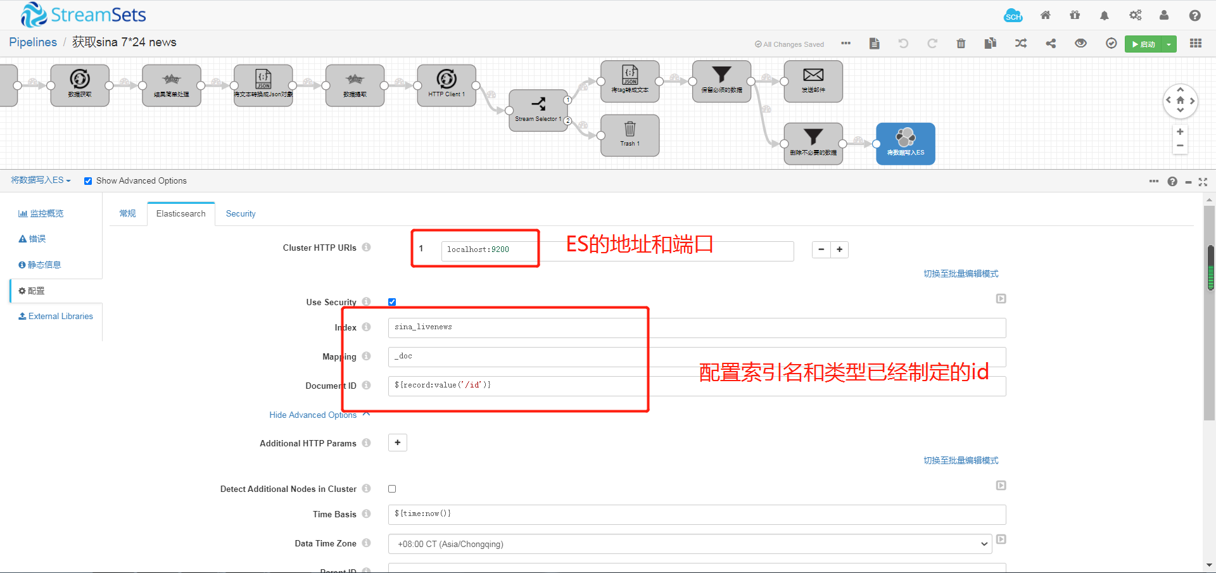Select the 发送邮件 email stage

click(x=813, y=80)
